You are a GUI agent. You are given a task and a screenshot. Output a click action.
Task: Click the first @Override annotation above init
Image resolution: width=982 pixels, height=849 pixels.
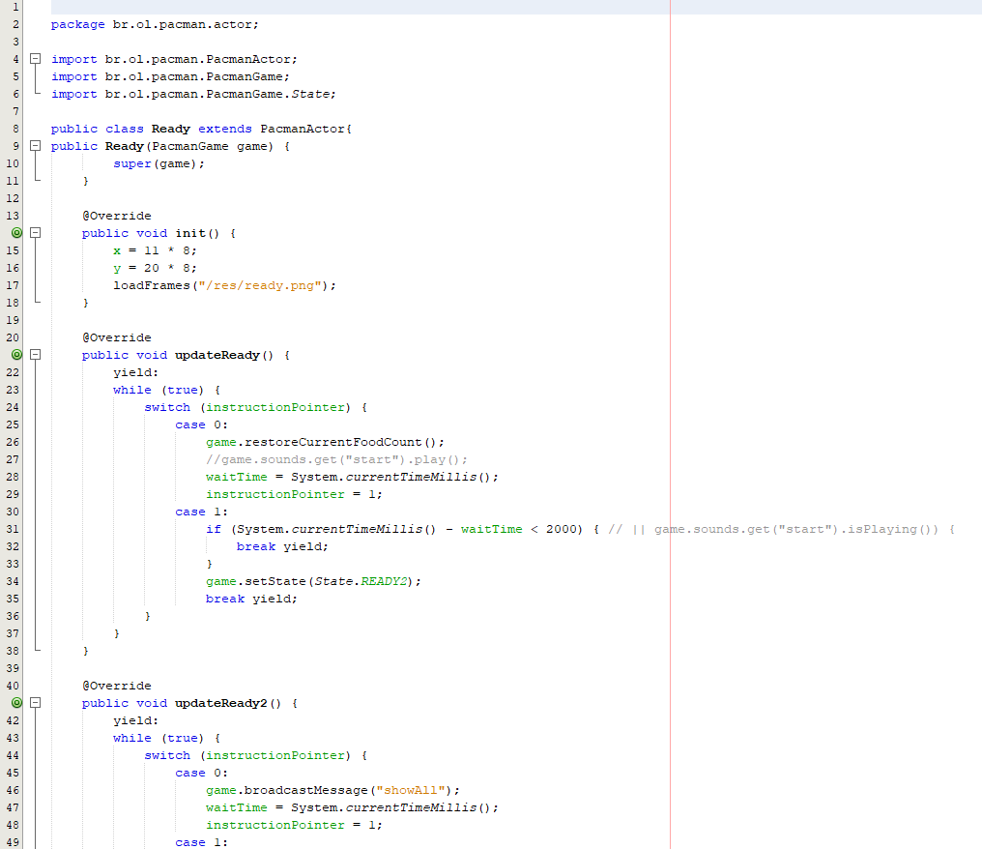[x=116, y=216]
